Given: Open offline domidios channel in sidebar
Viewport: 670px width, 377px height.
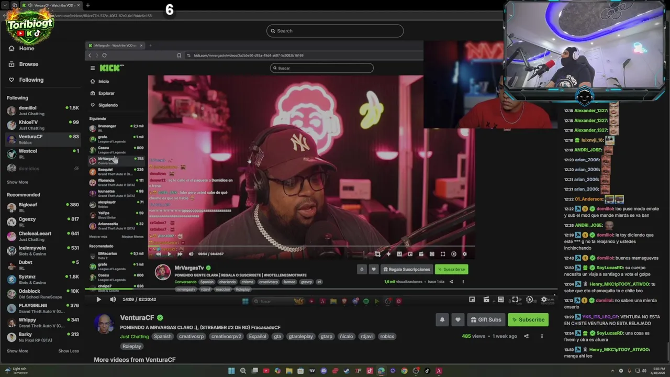Looking at the screenshot, I should (42, 169).
